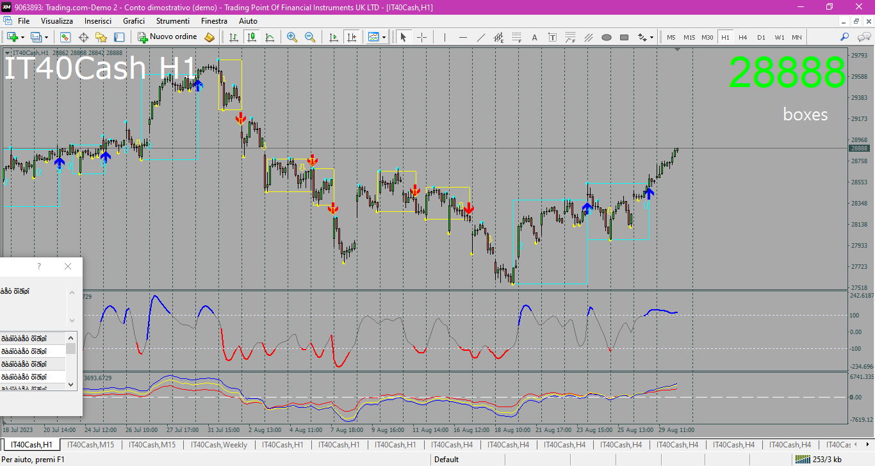Switch timeframe to MN

point(796,37)
